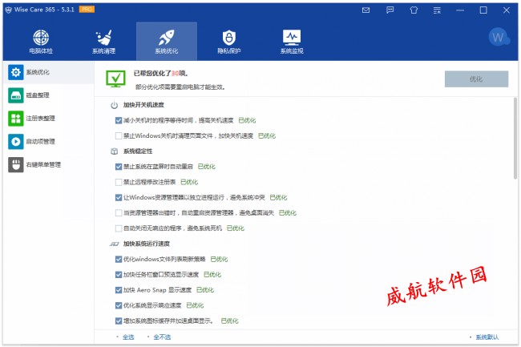Click the mail envelope icon in title bar
Viewport: 521px width, 347px height.
366,10
